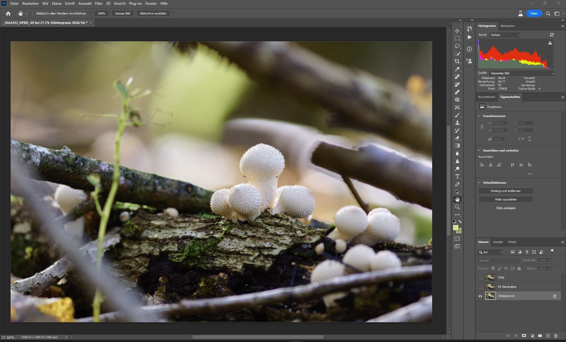Click the foreground color swatch
Image resolution: width=566 pixels, height=342 pixels.
(x=456, y=228)
